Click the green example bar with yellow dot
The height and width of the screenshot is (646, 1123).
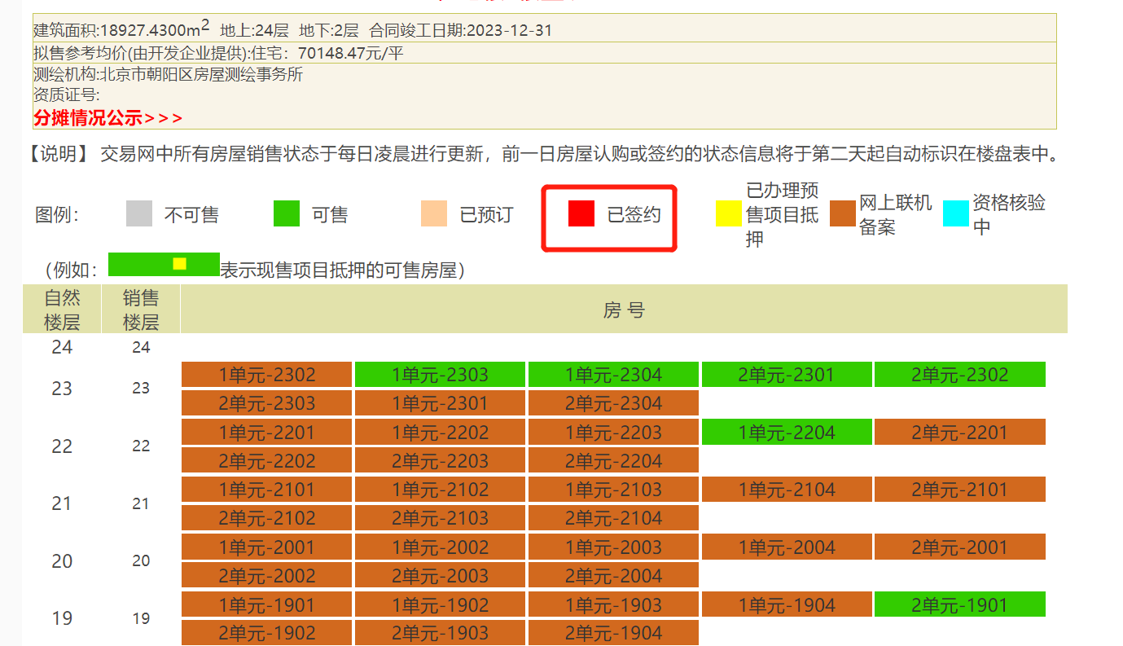pyautogui.click(x=163, y=265)
